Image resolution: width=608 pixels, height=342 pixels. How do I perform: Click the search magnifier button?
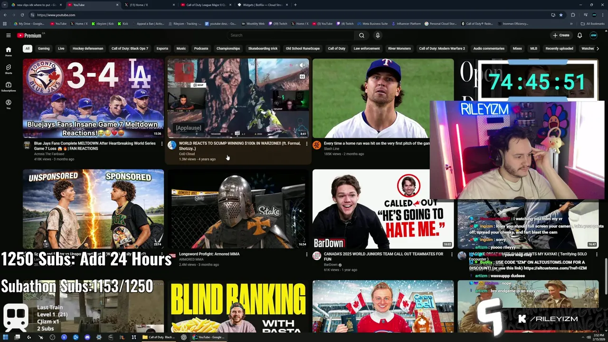(x=361, y=35)
